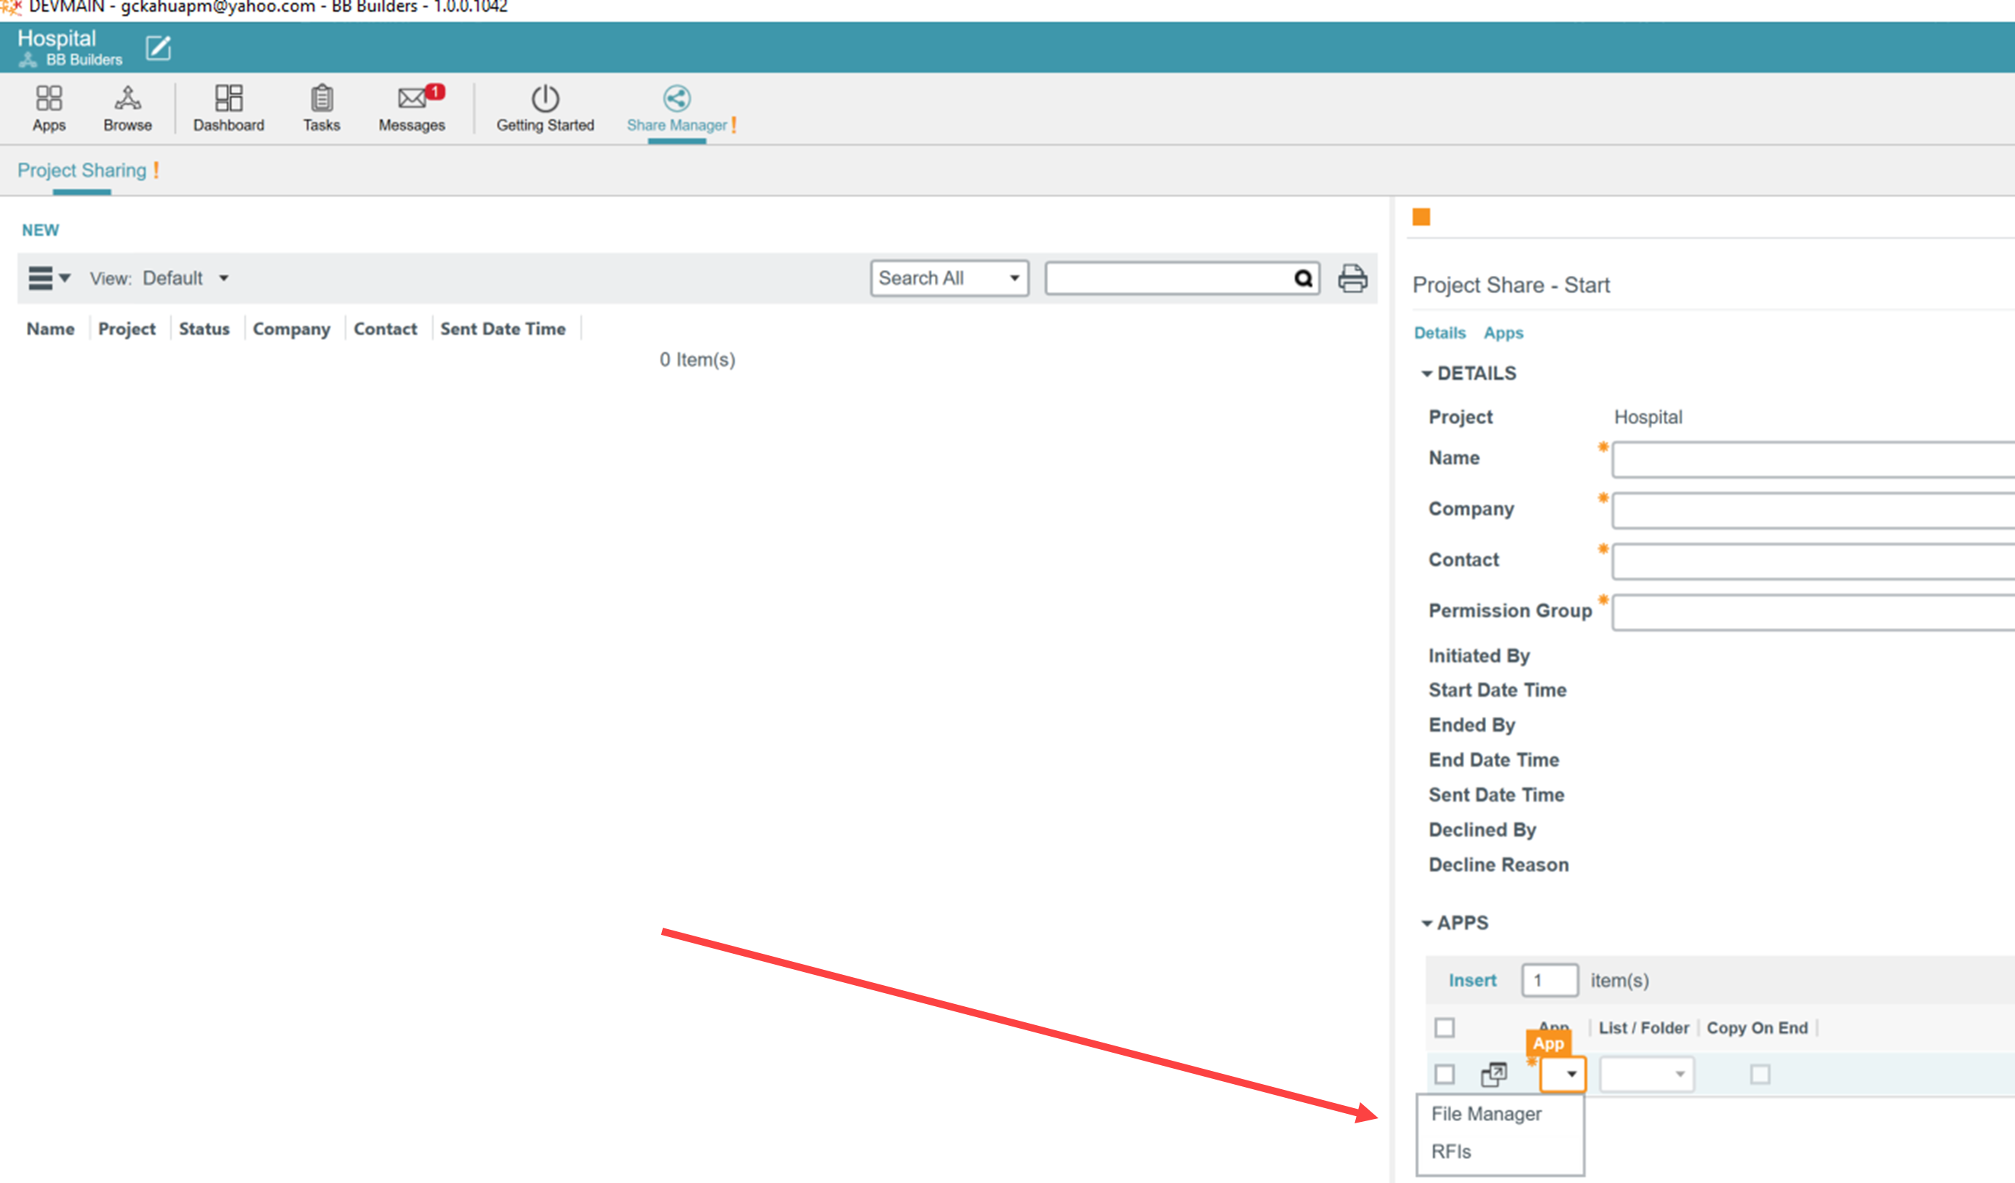Click the Browse network icon
2015x1183 pixels.
(x=127, y=99)
